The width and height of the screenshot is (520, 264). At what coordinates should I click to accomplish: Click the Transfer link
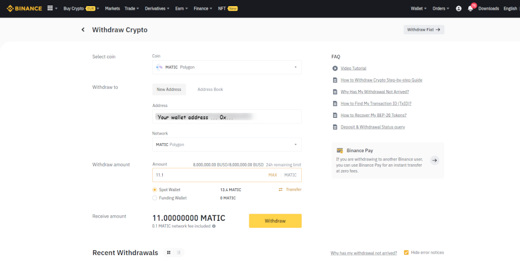(x=293, y=189)
